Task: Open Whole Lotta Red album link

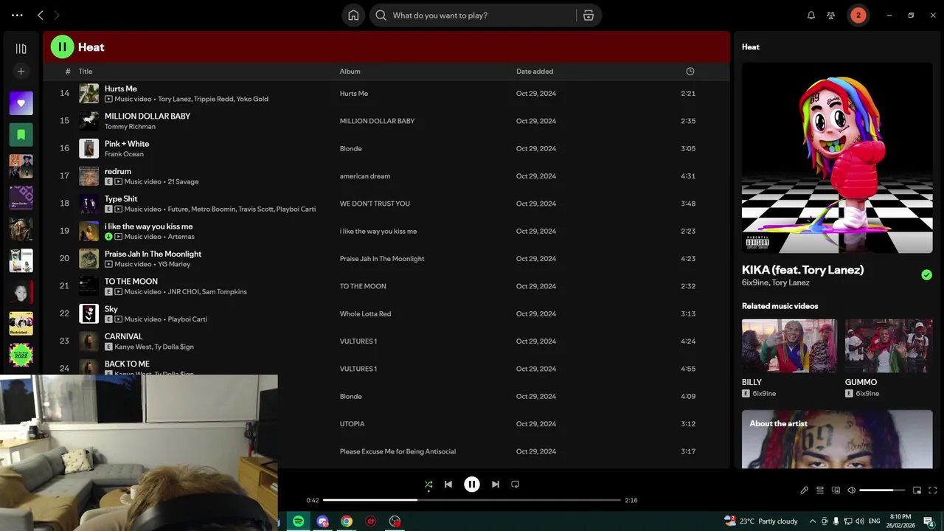Action: [x=365, y=314]
